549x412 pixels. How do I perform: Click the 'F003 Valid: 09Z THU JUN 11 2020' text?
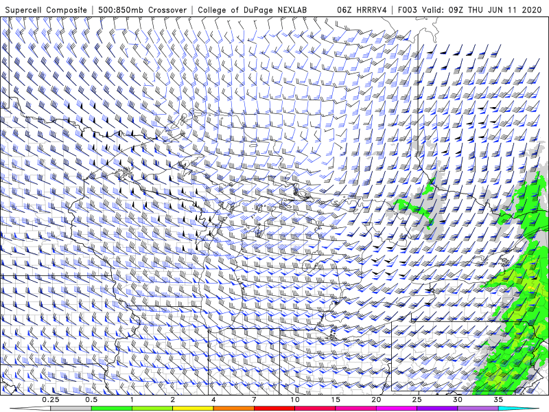[x=469, y=10]
